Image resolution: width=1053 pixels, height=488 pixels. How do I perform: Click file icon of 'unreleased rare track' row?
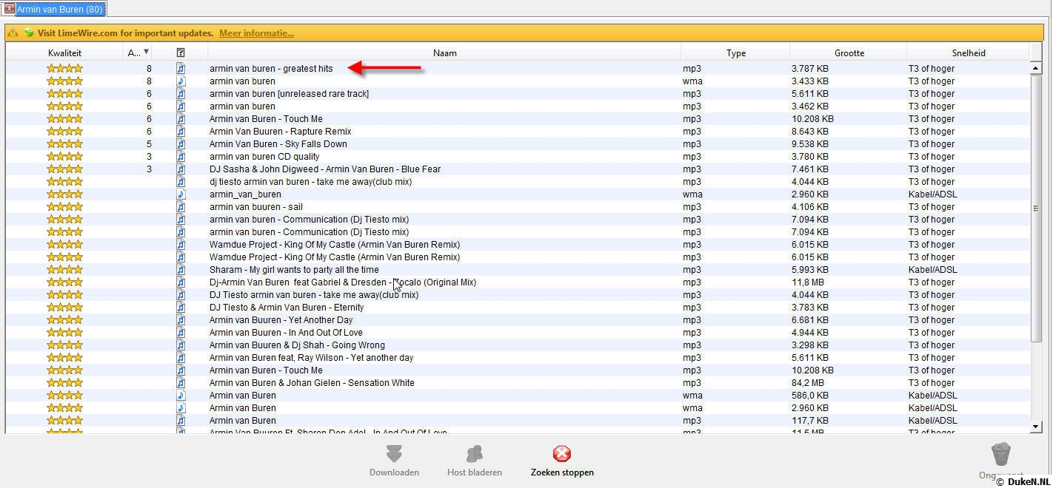click(x=181, y=93)
